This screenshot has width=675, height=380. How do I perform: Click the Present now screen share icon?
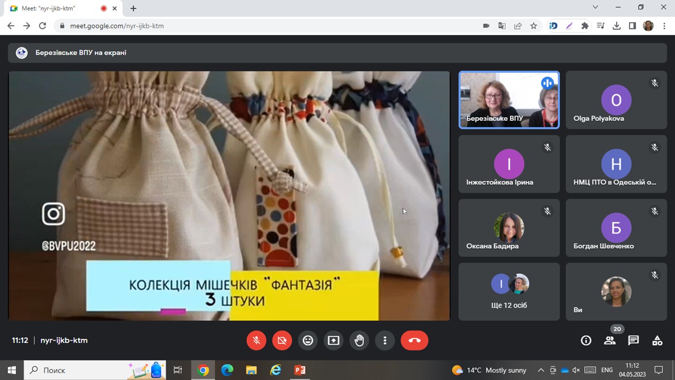pyautogui.click(x=333, y=340)
